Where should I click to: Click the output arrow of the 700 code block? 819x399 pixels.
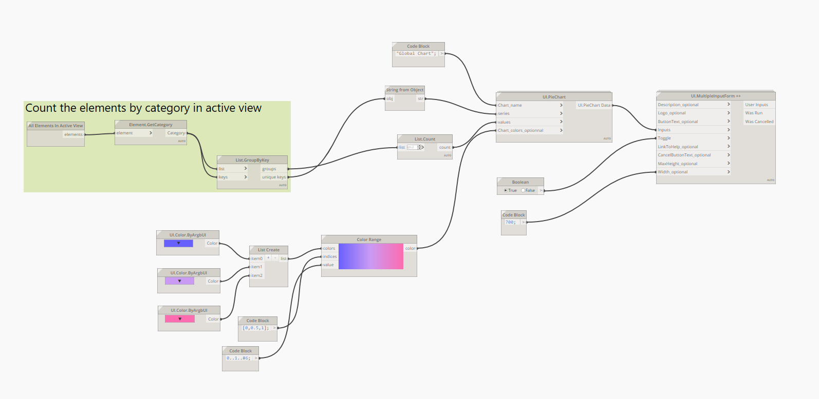(x=523, y=222)
